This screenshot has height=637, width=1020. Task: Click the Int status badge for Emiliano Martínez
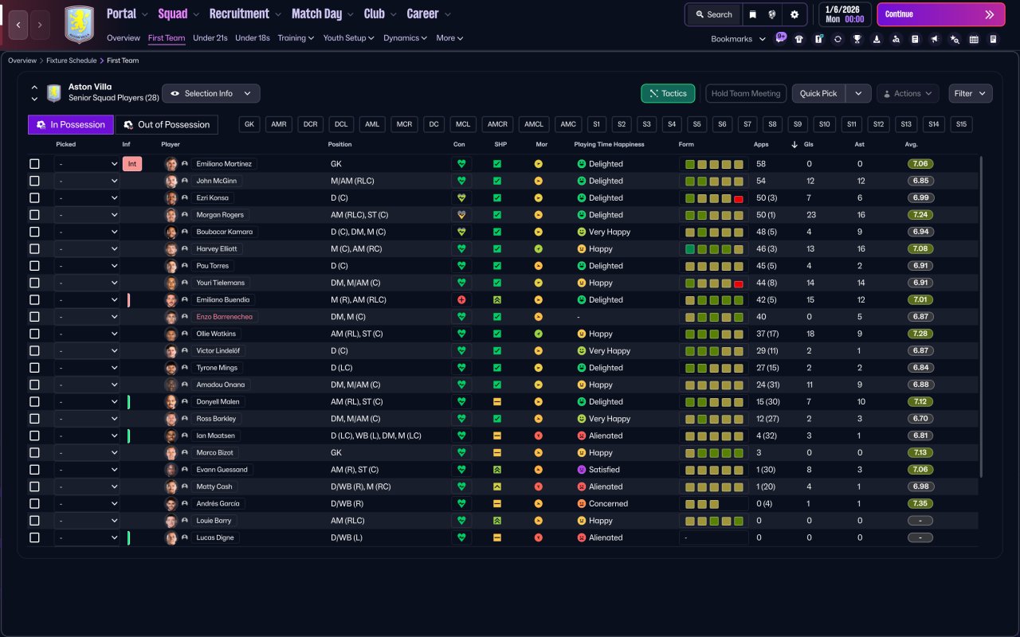pos(132,164)
